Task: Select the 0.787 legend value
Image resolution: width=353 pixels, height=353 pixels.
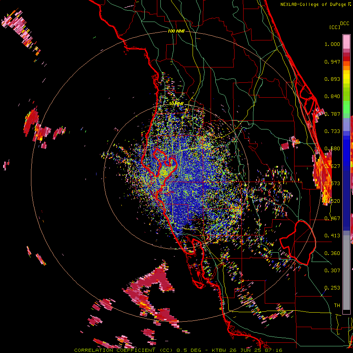Action: 332,114
